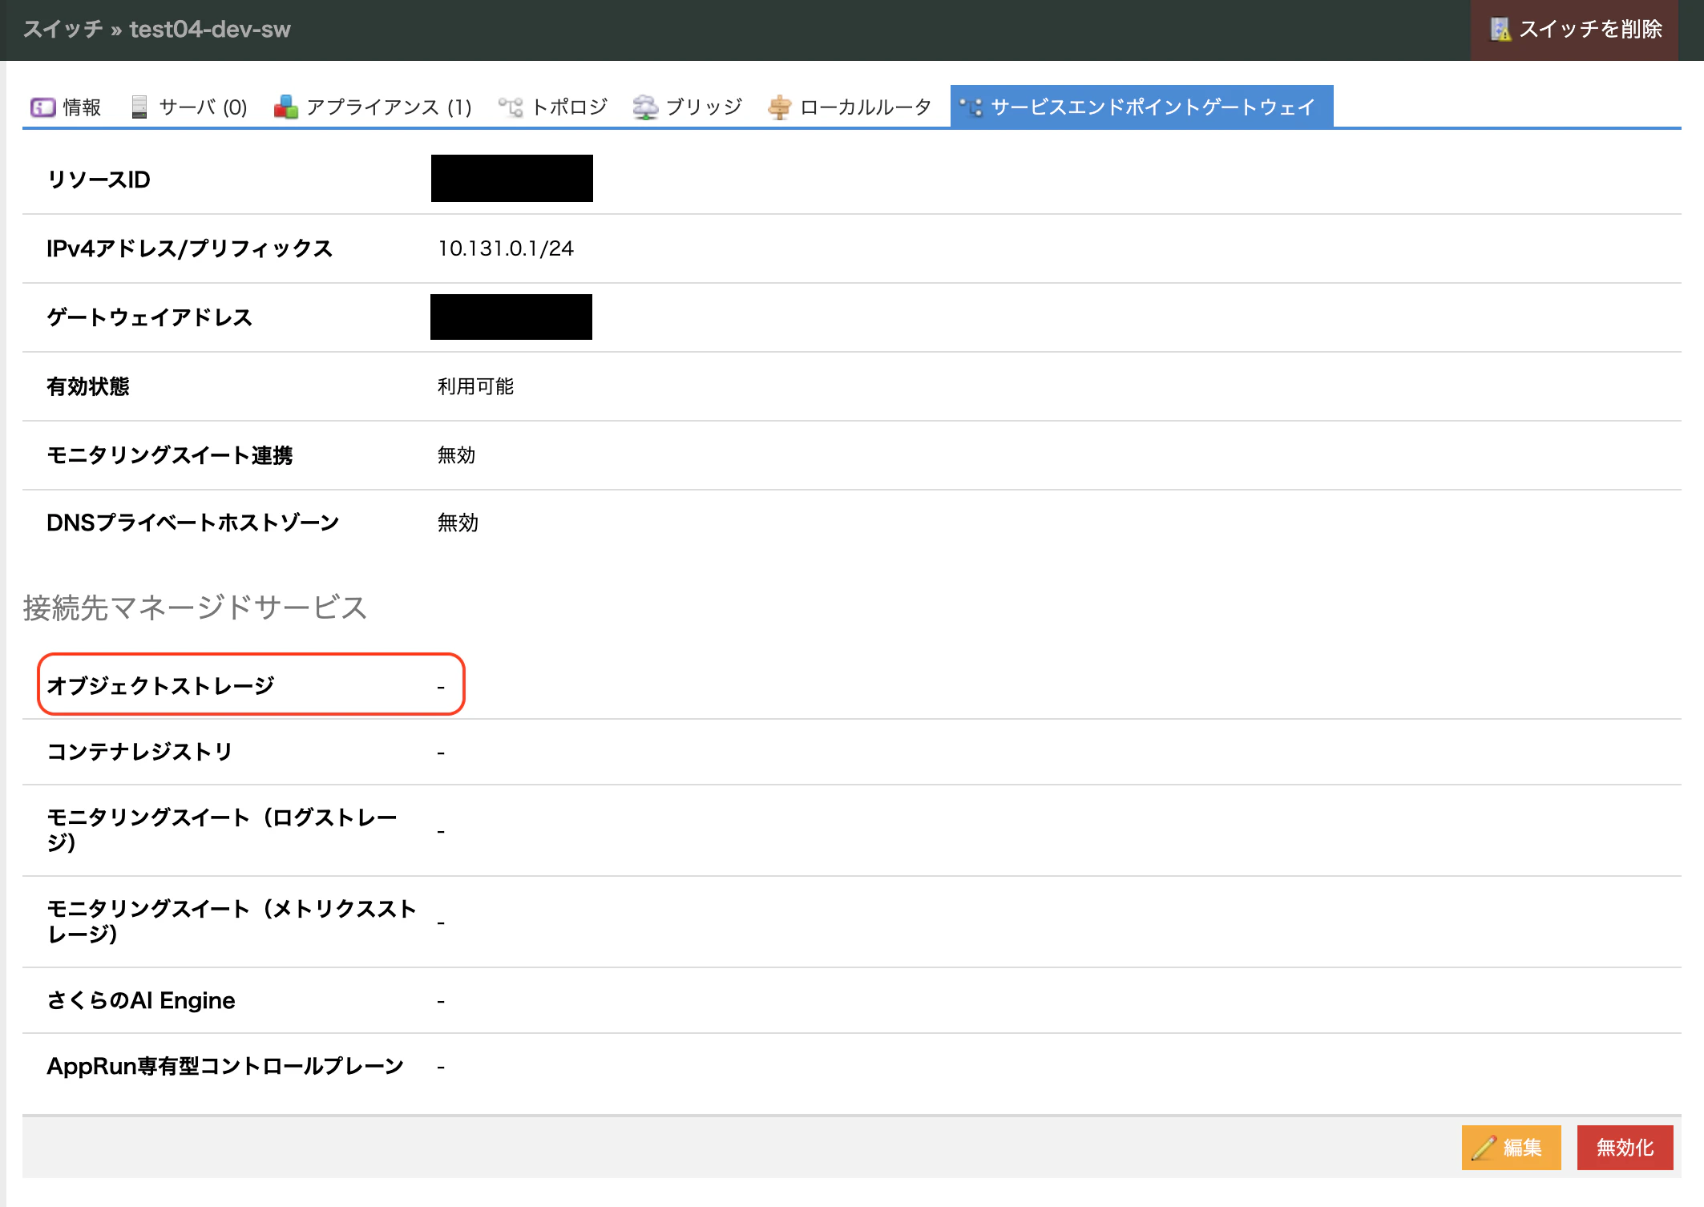
Task: Select the ブリッジ tab
Action: [688, 107]
